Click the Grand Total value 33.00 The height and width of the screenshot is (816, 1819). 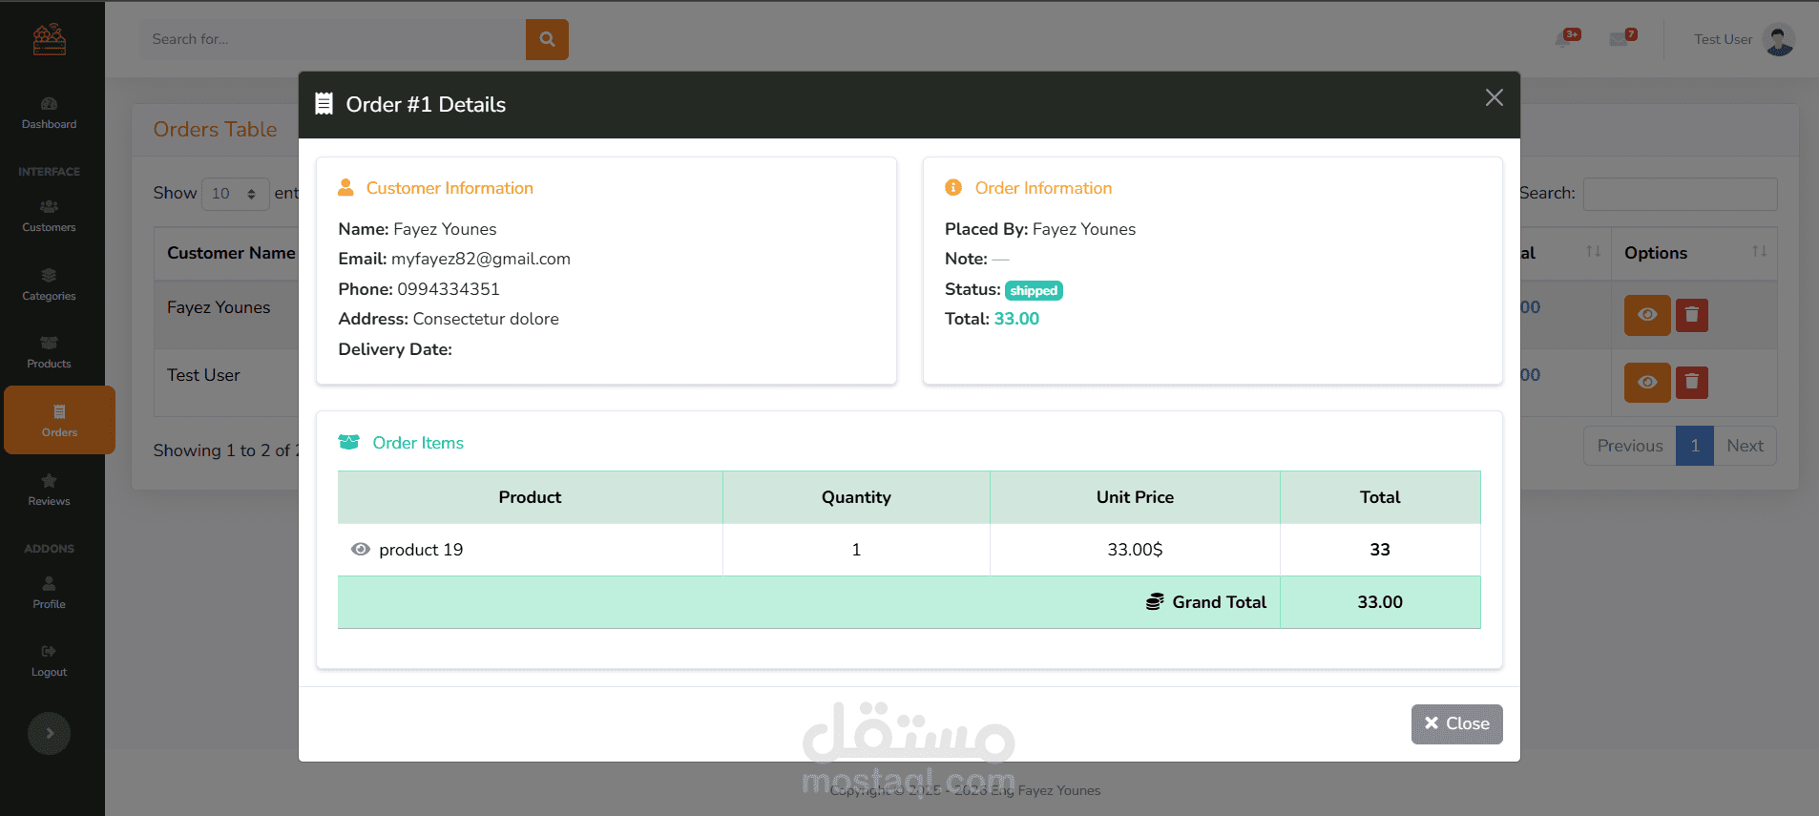1380,602
